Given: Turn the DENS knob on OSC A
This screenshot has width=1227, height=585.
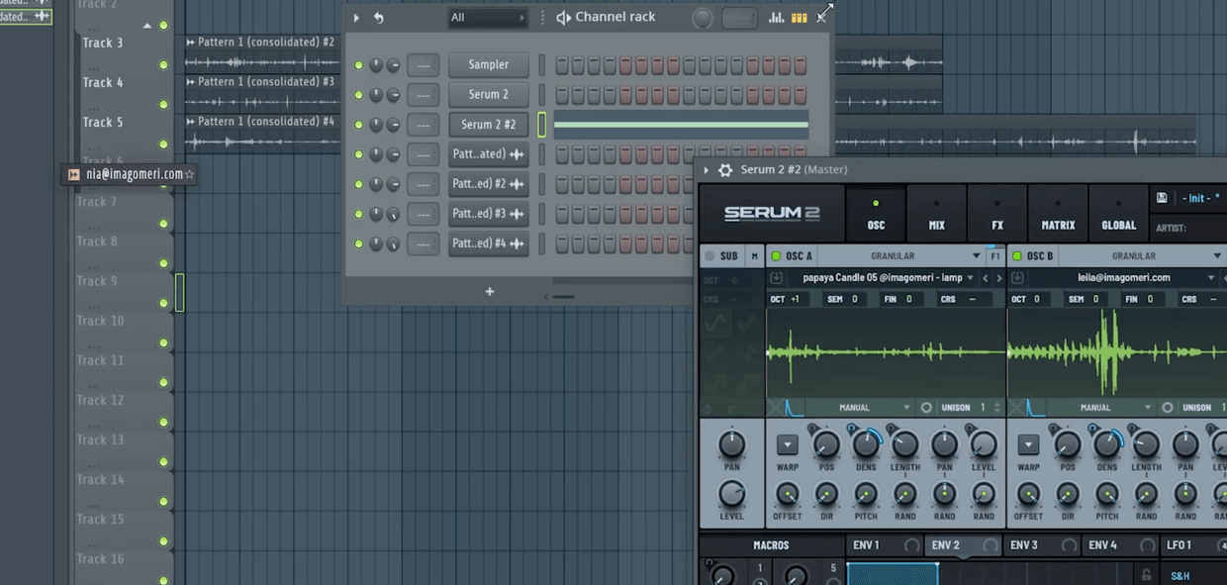Looking at the screenshot, I should click(866, 447).
